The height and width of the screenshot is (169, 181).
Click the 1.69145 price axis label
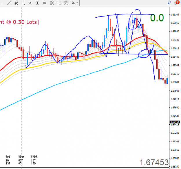tap(175, 14)
